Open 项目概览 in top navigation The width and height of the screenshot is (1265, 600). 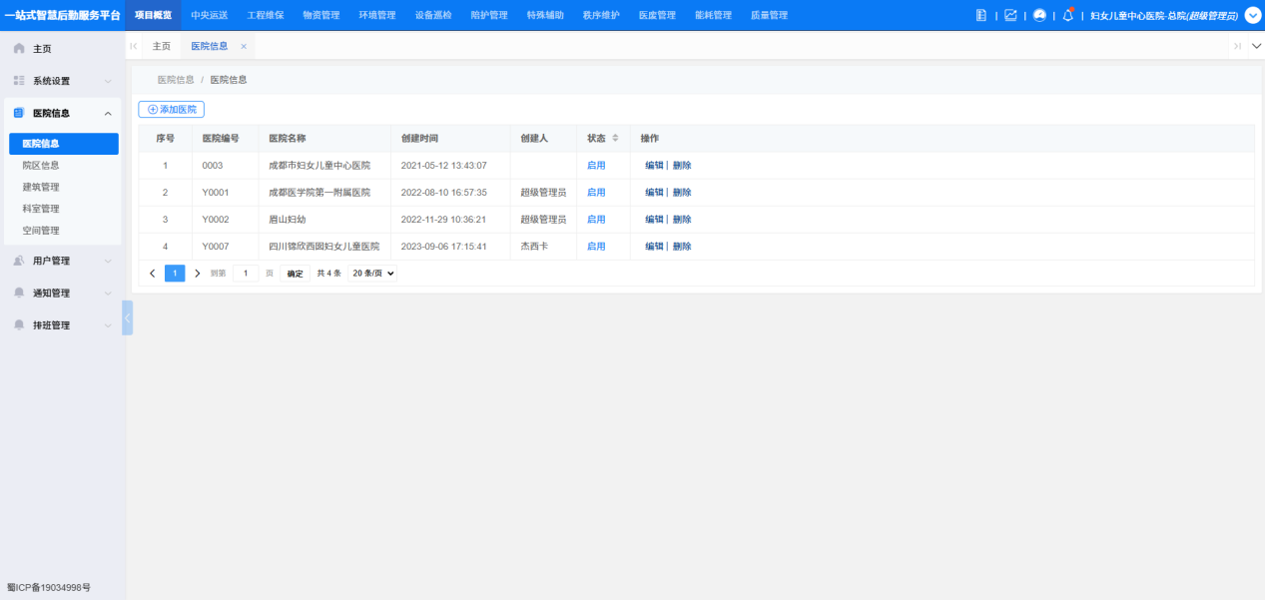[153, 15]
